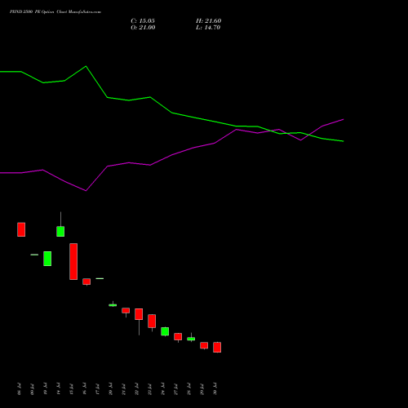Click the close price value C: 15.05
The height and width of the screenshot is (408, 408).
[x=143, y=21]
